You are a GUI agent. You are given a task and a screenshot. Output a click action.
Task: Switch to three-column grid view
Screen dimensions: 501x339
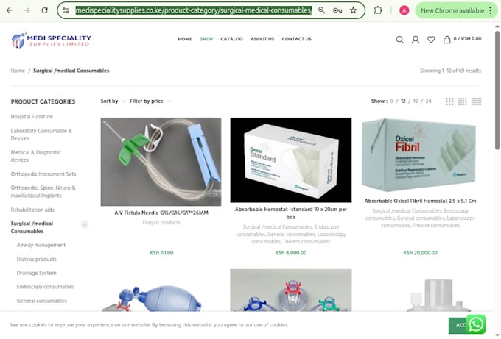coord(449,101)
